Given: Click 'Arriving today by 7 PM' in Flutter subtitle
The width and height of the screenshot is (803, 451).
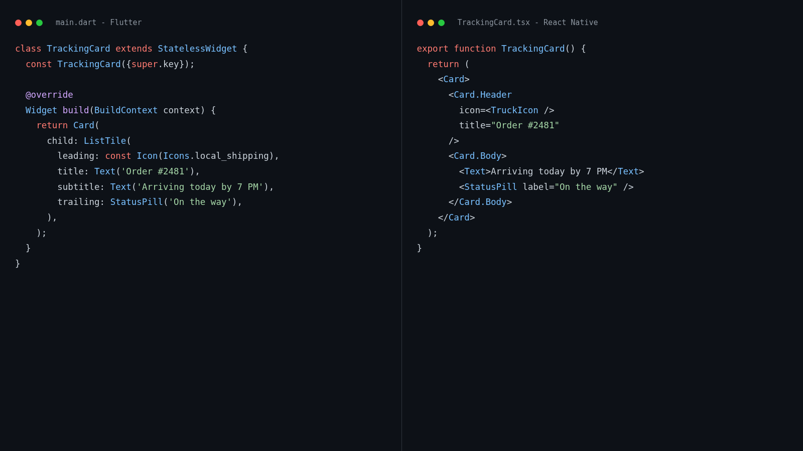Looking at the screenshot, I should [x=200, y=187].
